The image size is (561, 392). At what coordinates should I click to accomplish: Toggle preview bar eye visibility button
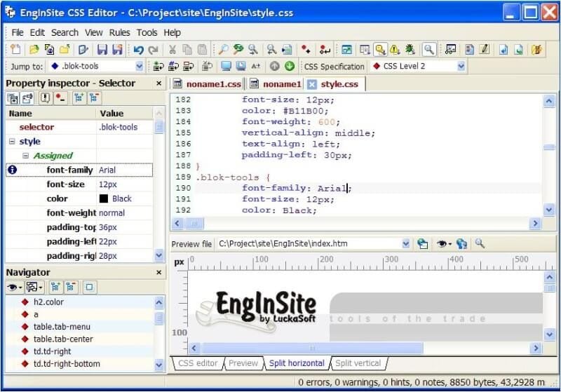click(x=444, y=244)
